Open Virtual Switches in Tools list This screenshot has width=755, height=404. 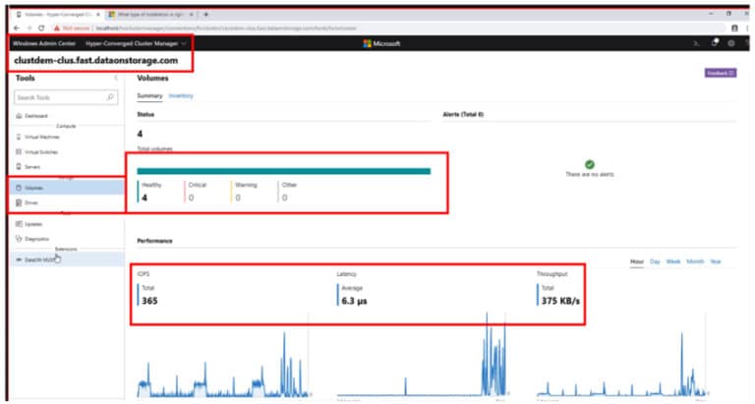click(36, 152)
